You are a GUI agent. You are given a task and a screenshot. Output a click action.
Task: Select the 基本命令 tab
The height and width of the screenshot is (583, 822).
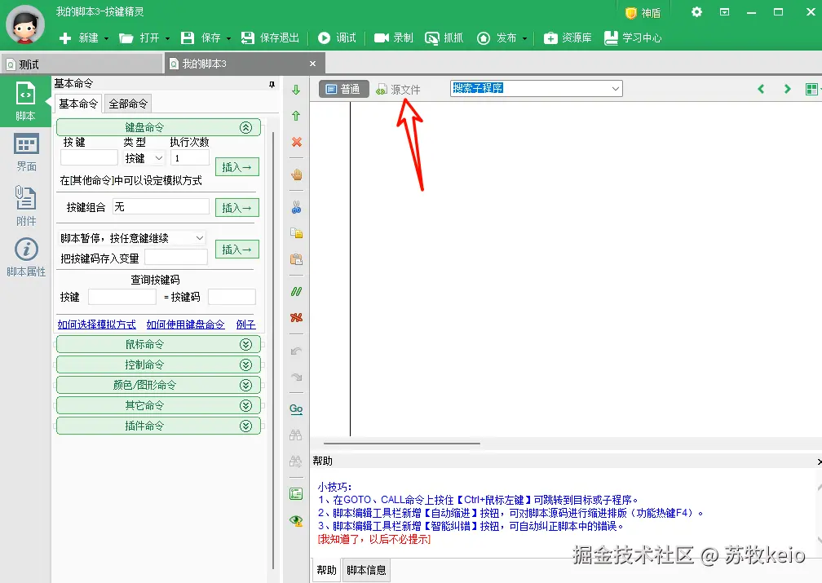point(78,104)
